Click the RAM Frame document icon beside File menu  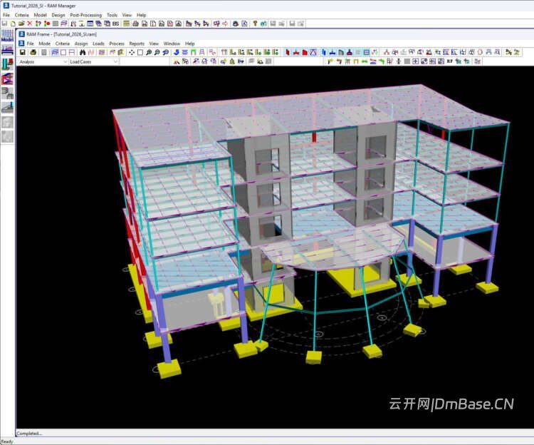pos(21,44)
